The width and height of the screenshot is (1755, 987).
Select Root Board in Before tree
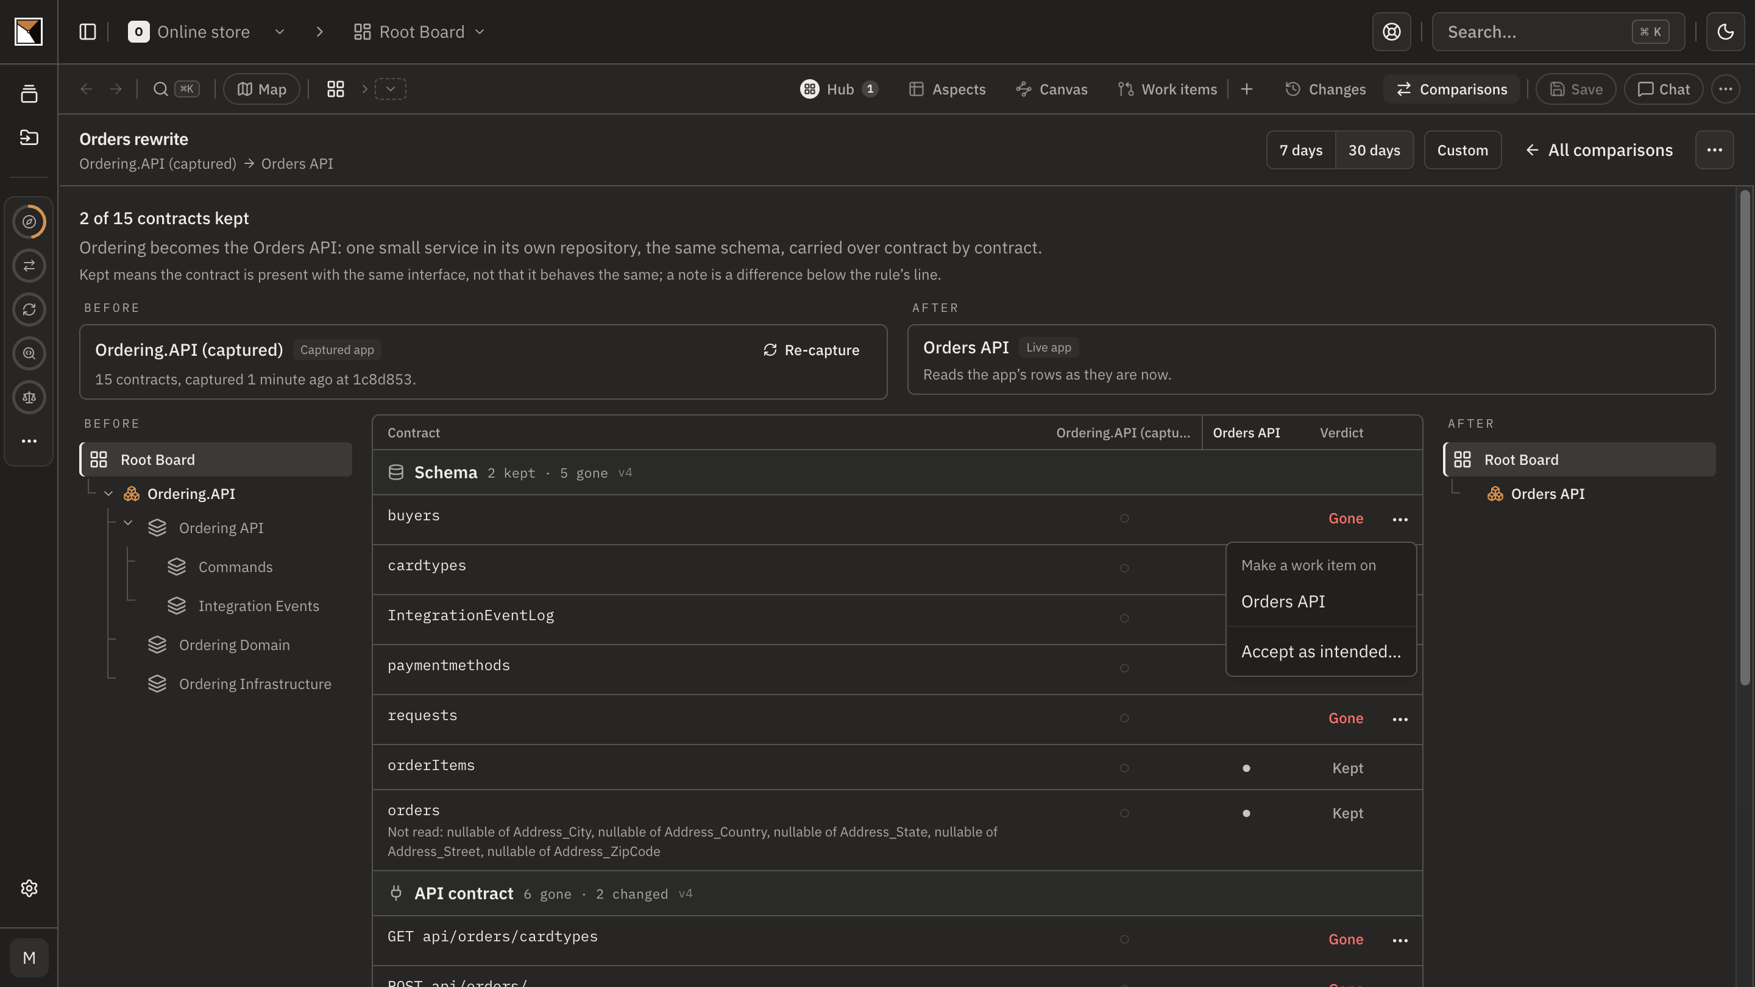coord(216,460)
